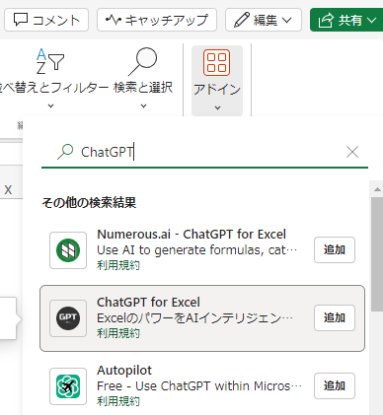Open the 編集 mode dropdown
Viewport: 383px width, 415px height.
click(x=264, y=20)
